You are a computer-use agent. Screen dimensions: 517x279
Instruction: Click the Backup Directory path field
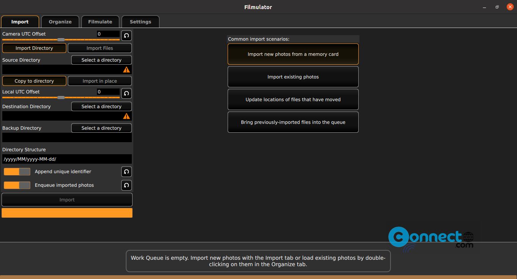coord(67,138)
